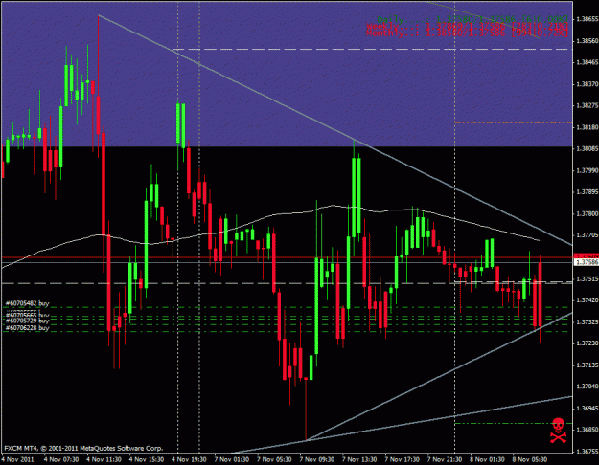599x465 pixels.
Task: Click the 1.38560 price axis label
Action: point(587,40)
